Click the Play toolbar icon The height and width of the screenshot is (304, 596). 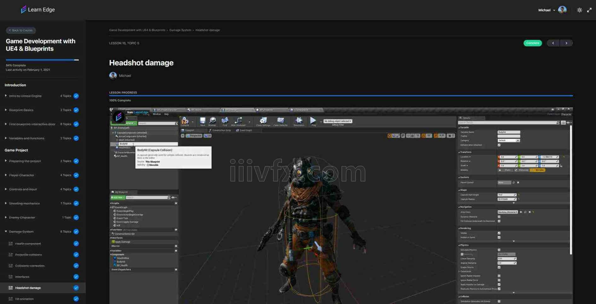point(313,121)
